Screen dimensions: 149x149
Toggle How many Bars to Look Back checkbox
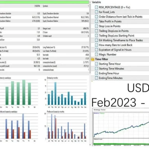click(96, 45)
